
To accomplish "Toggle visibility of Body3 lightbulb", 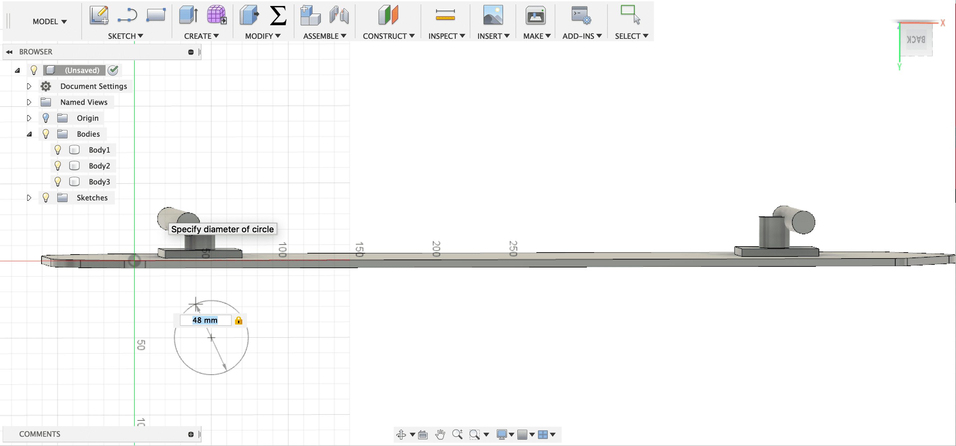I will 57,182.
